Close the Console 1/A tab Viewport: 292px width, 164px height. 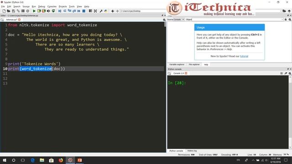click(186, 73)
